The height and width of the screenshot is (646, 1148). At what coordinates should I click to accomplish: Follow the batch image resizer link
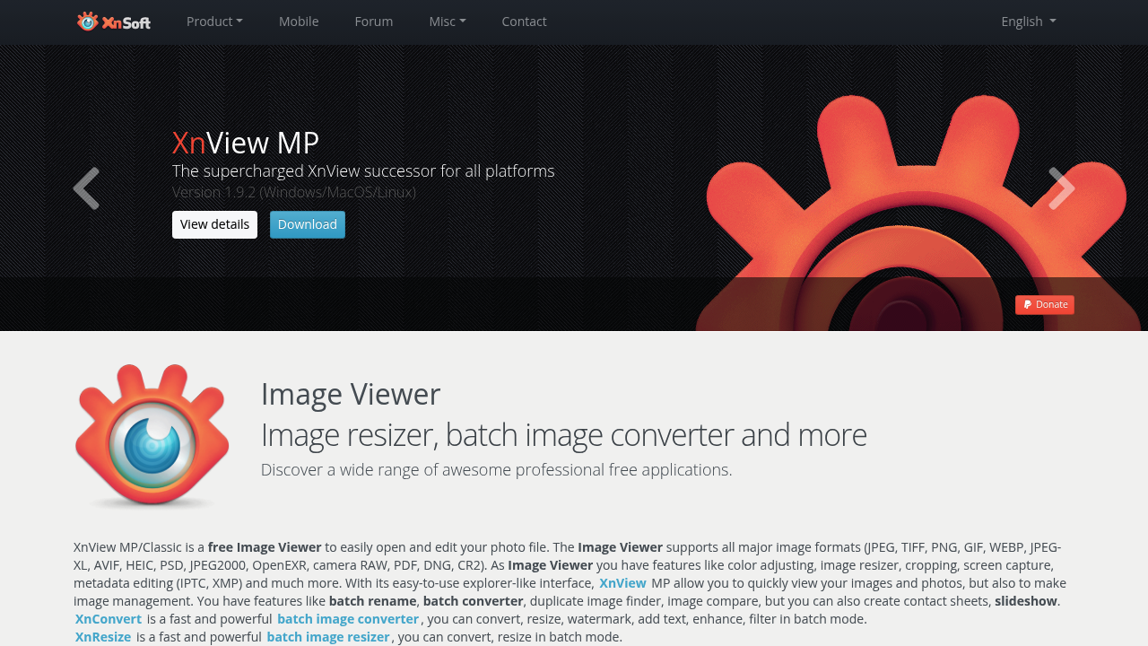[328, 637]
